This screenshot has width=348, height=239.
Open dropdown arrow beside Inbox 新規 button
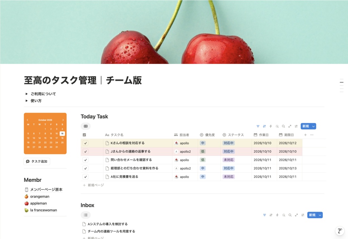point(320,215)
